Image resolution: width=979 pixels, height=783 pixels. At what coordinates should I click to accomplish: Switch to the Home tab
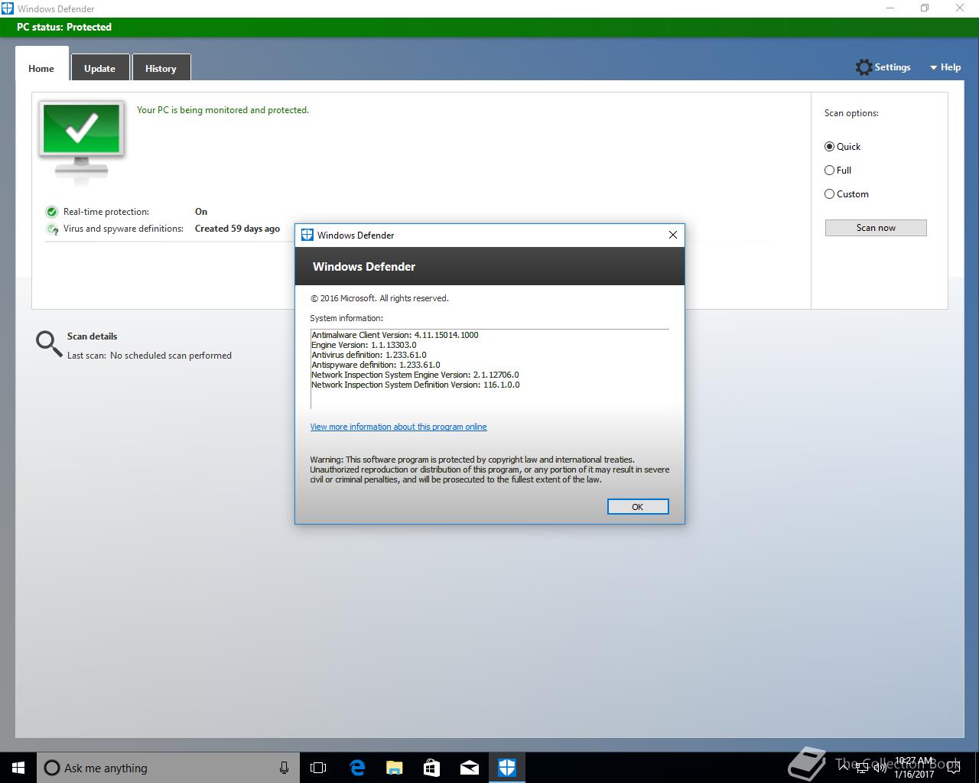[x=41, y=68]
